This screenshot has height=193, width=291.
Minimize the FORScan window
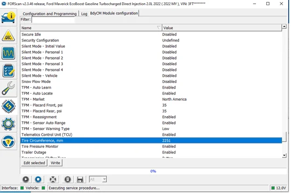click(255, 4)
